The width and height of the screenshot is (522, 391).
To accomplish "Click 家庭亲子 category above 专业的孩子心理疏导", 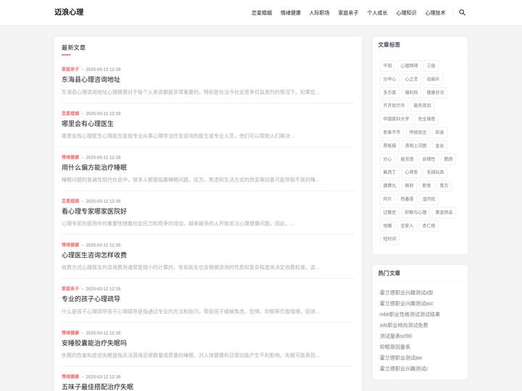I will coord(70,289).
